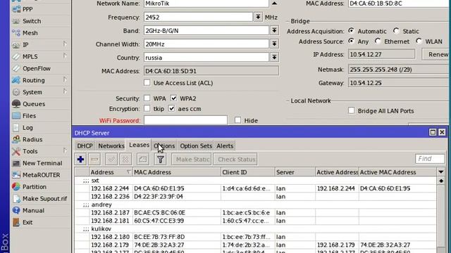Click the Routing sidebar icon
The height and width of the screenshot is (253, 451).
pyautogui.click(x=16, y=80)
